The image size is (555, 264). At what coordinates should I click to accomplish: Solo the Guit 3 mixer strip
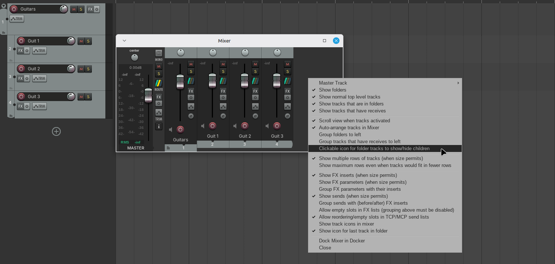(x=288, y=71)
